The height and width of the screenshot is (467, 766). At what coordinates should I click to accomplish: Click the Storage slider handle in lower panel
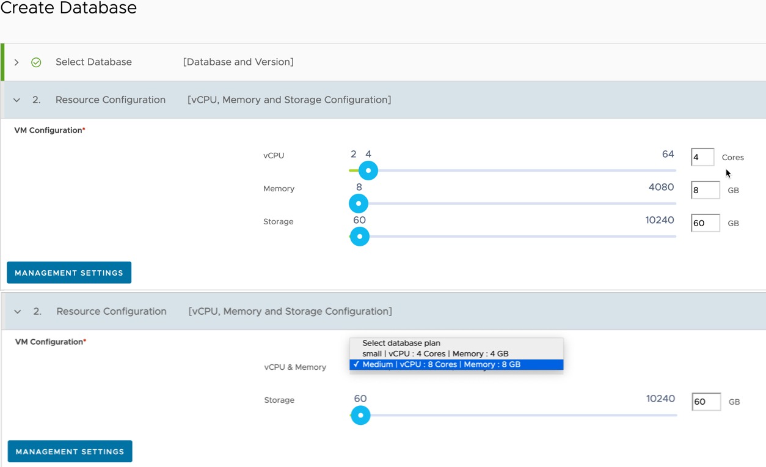pos(361,415)
